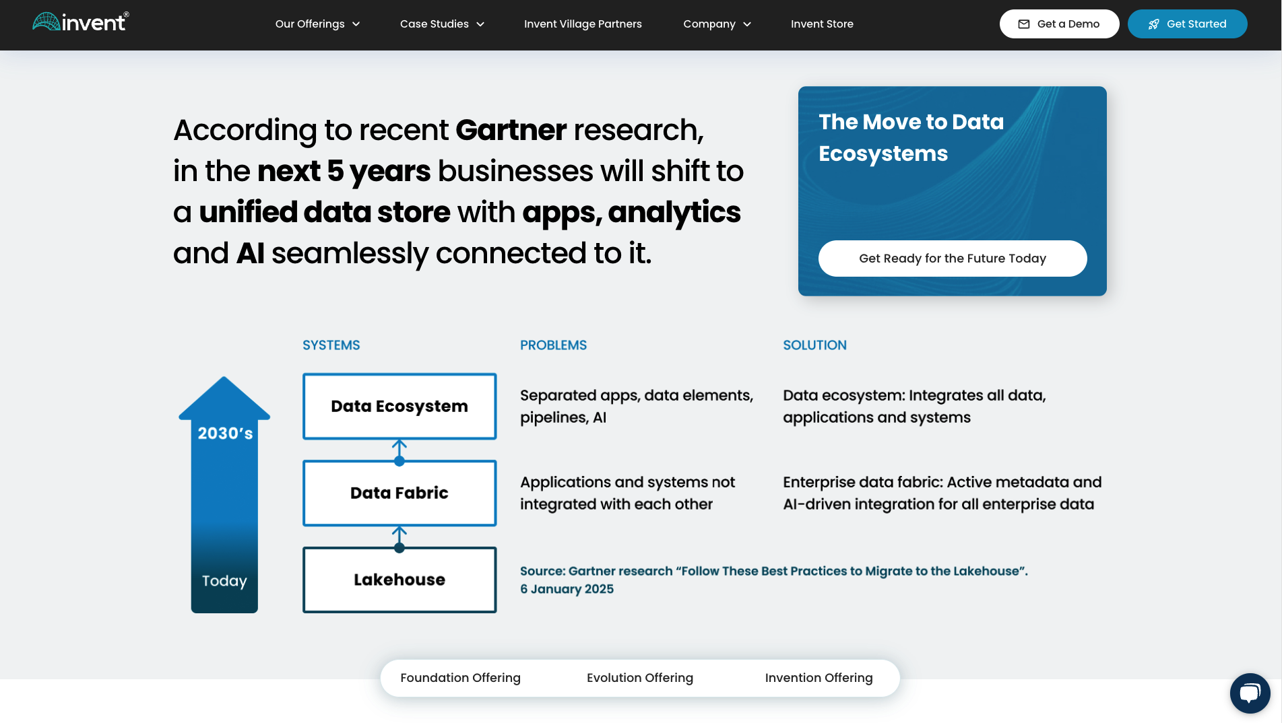
Task: Open the Our Offerings menu
Action: tap(317, 24)
